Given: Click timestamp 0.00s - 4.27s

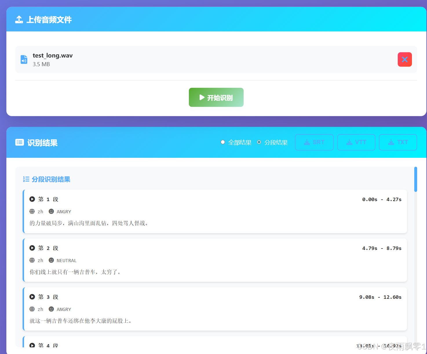Looking at the screenshot, I should (382, 199).
